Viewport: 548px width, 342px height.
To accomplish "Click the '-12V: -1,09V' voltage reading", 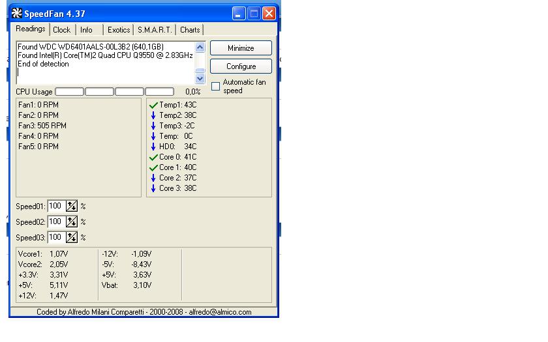I will (x=127, y=254).
